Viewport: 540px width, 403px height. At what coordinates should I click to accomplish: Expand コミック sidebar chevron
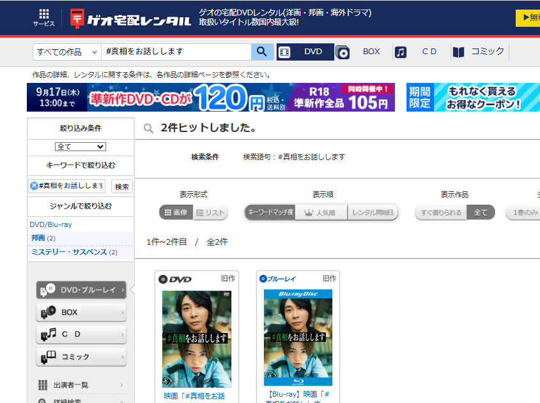coord(123,357)
